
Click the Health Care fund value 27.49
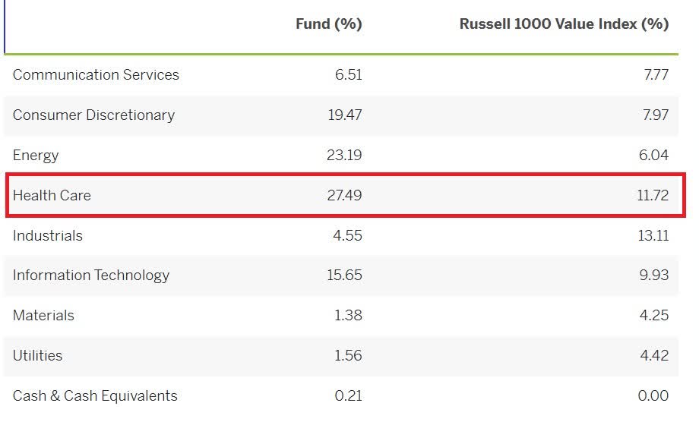pyautogui.click(x=344, y=195)
